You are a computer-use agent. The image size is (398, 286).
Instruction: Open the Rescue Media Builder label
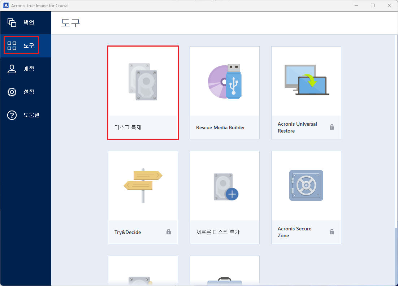click(x=221, y=127)
